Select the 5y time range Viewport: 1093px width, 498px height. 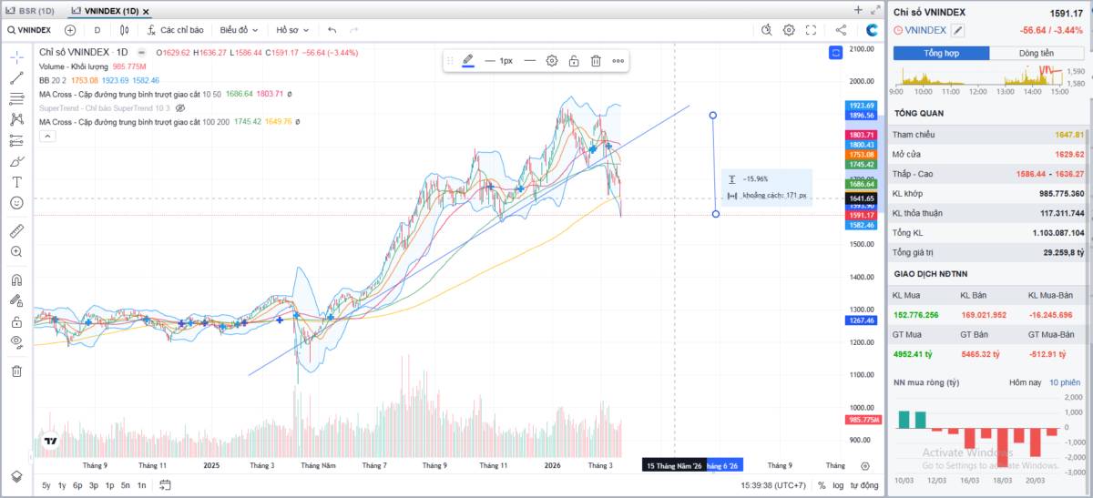(46, 485)
